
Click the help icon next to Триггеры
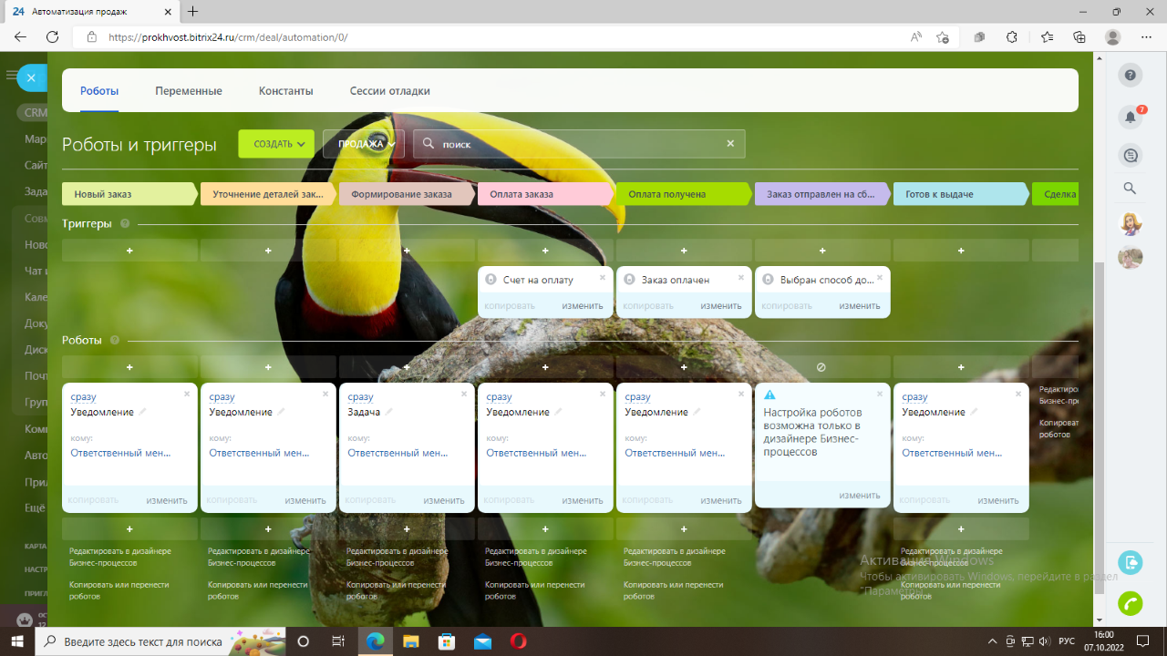(x=124, y=224)
